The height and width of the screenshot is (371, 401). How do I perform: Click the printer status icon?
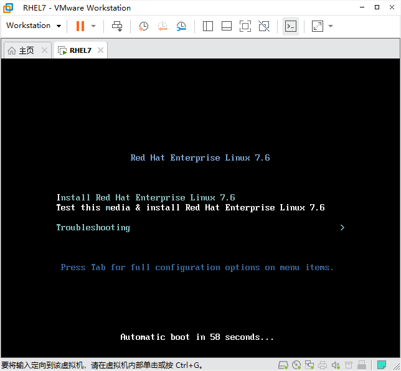click(x=323, y=365)
